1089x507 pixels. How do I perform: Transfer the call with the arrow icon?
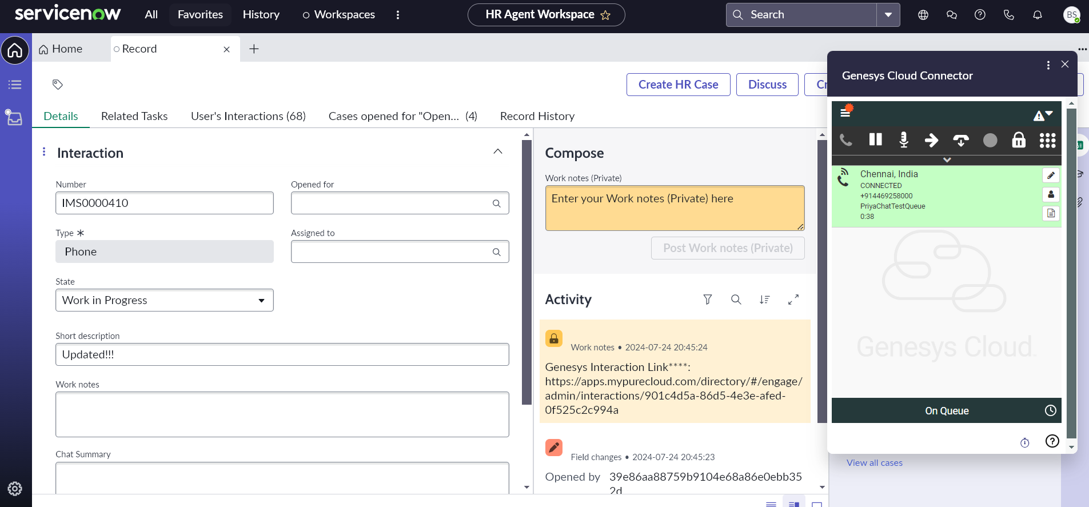932,140
